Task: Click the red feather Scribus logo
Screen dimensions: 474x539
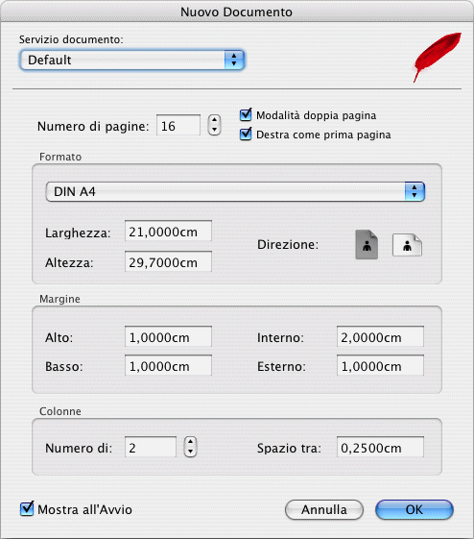Action: pos(437,57)
